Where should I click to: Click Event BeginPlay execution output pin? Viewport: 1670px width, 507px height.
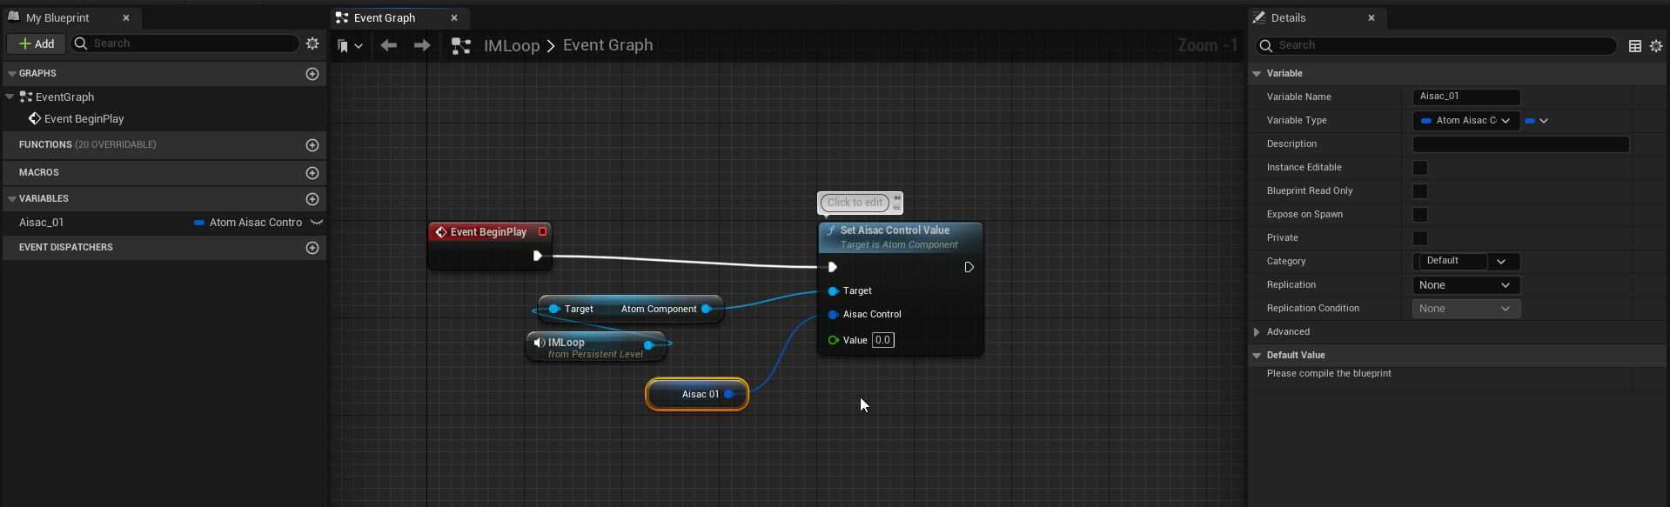coord(537,256)
